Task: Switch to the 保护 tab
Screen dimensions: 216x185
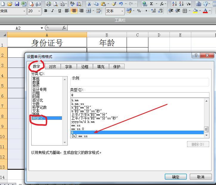Action: [117, 67]
